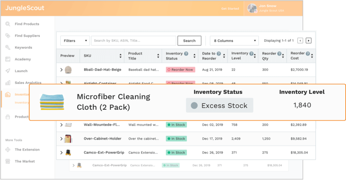The width and height of the screenshot is (346, 180).
Task: Open The Market tool
Action: pyautogui.click(x=25, y=161)
